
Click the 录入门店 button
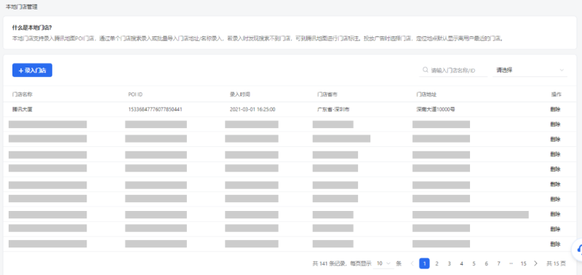32,70
